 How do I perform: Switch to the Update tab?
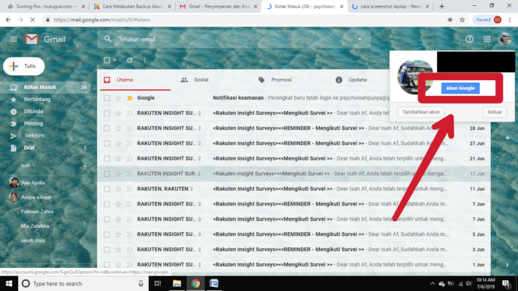coord(351,80)
